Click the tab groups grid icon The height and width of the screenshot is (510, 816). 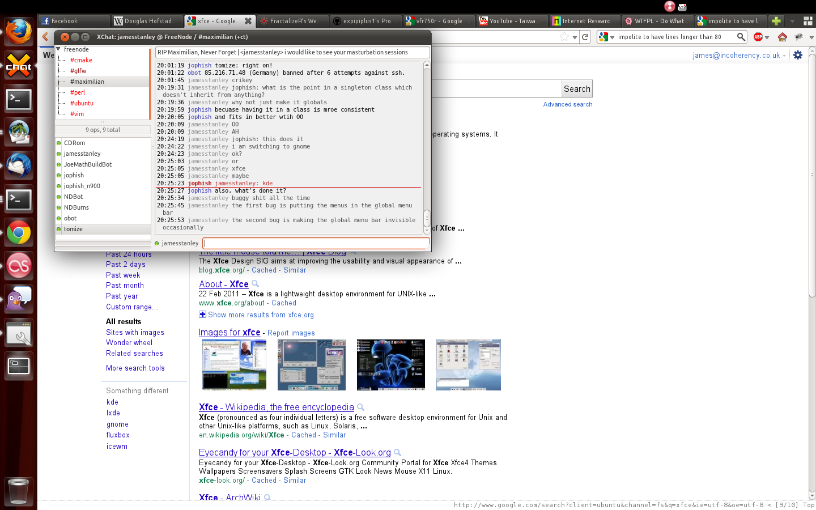click(808, 21)
